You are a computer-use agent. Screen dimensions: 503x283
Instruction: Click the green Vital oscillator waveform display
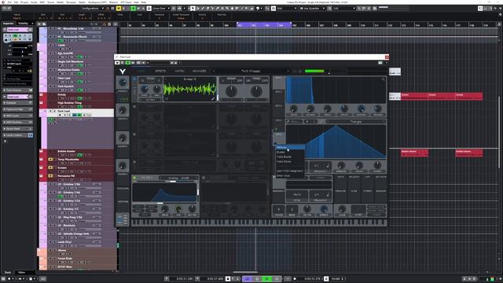coord(189,89)
